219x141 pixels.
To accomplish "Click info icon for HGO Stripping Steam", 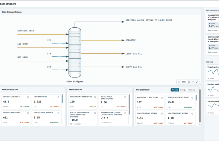I will [192, 114].
